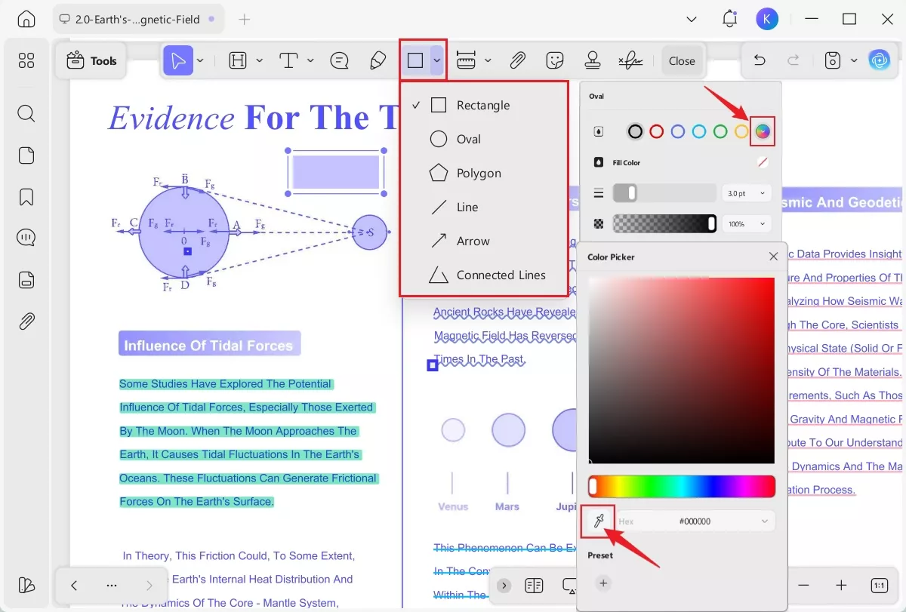The height and width of the screenshot is (612, 906).
Task: Expand the shape tool dropdown arrow
Action: pyautogui.click(x=436, y=61)
